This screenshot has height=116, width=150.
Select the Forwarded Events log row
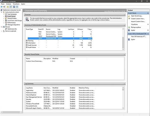60,106
